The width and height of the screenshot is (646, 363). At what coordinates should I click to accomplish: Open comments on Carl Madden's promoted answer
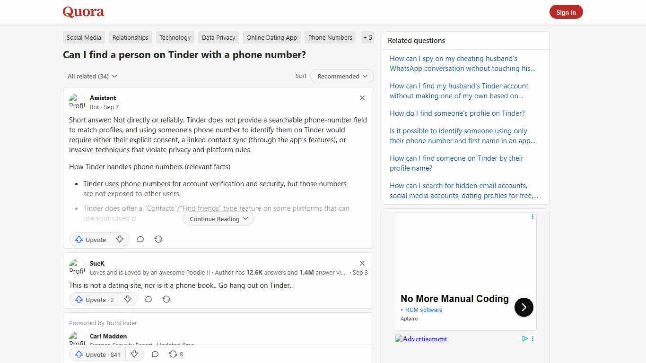point(155,354)
